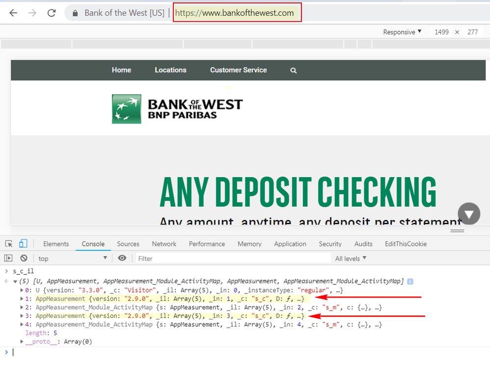Activate the inspect element picker icon
The image size is (490, 368).
click(9, 244)
